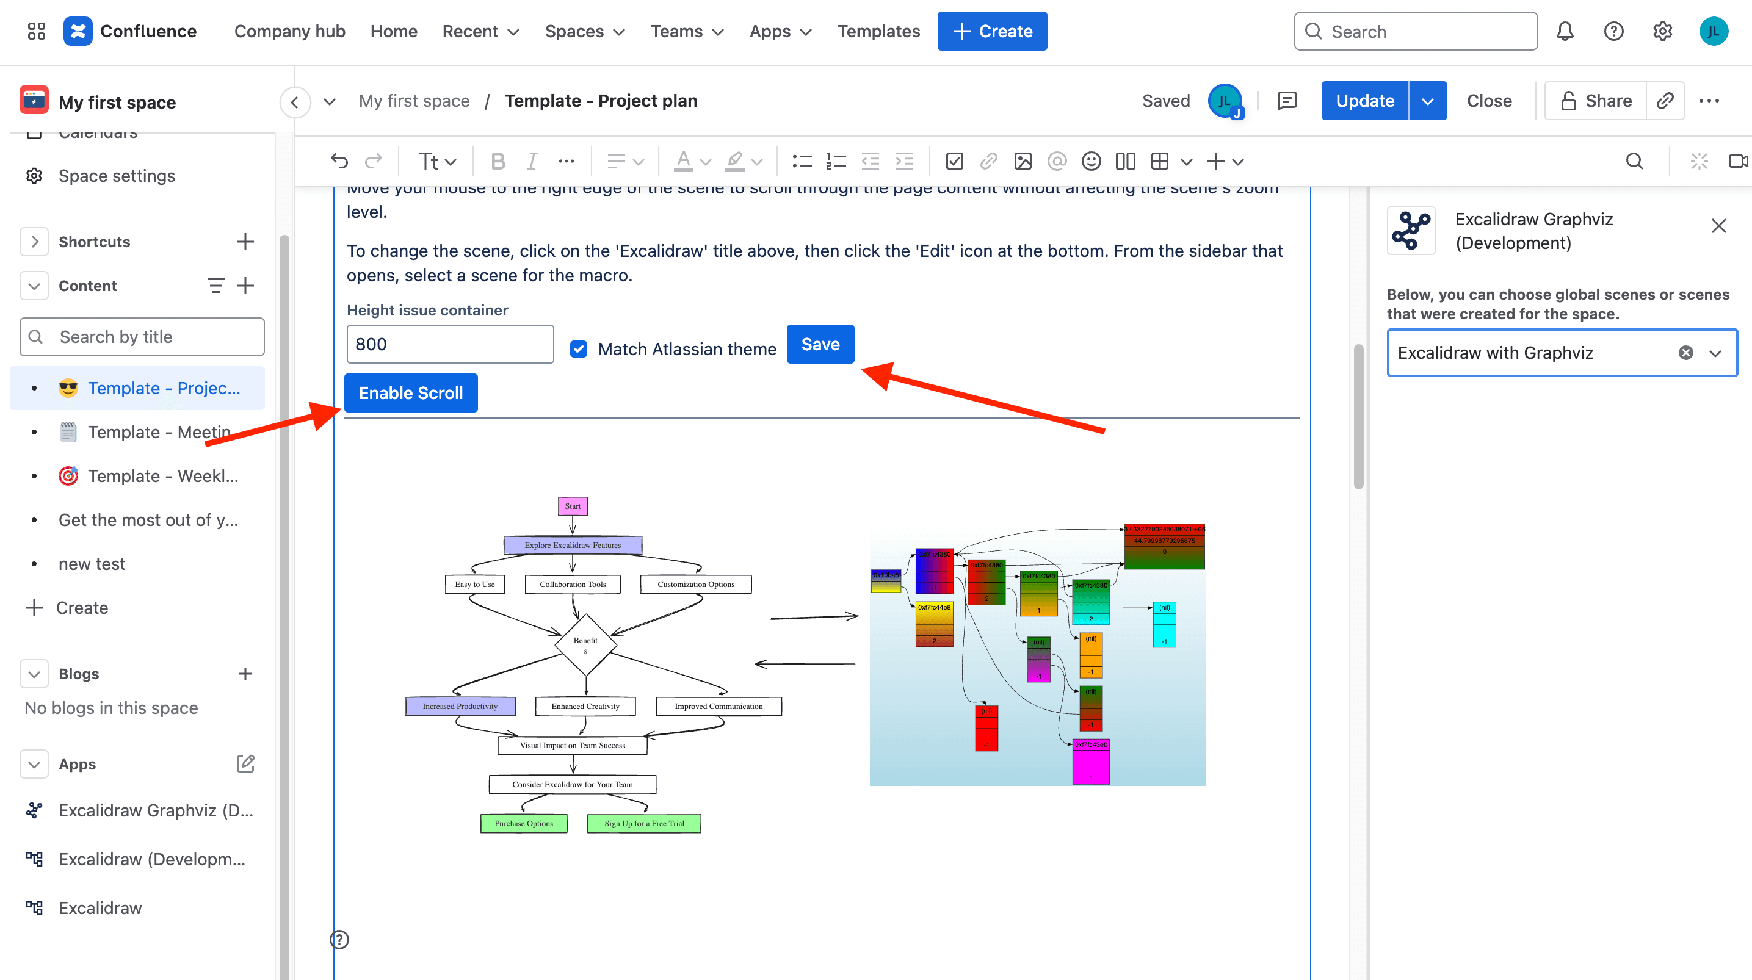Click the top Search box
This screenshot has width=1752, height=980.
[1416, 31]
